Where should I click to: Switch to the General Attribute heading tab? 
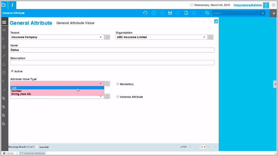pos(31,23)
